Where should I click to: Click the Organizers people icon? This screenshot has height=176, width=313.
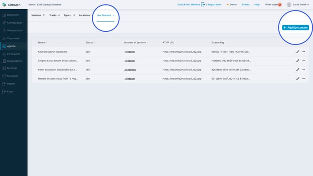[x=4, y=38]
